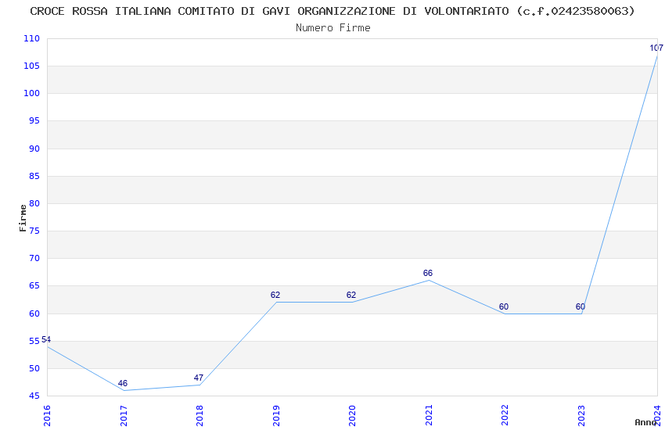Click the 'Firme' y-axis title
Screen dimensions: 665x430
pyautogui.click(x=23, y=218)
